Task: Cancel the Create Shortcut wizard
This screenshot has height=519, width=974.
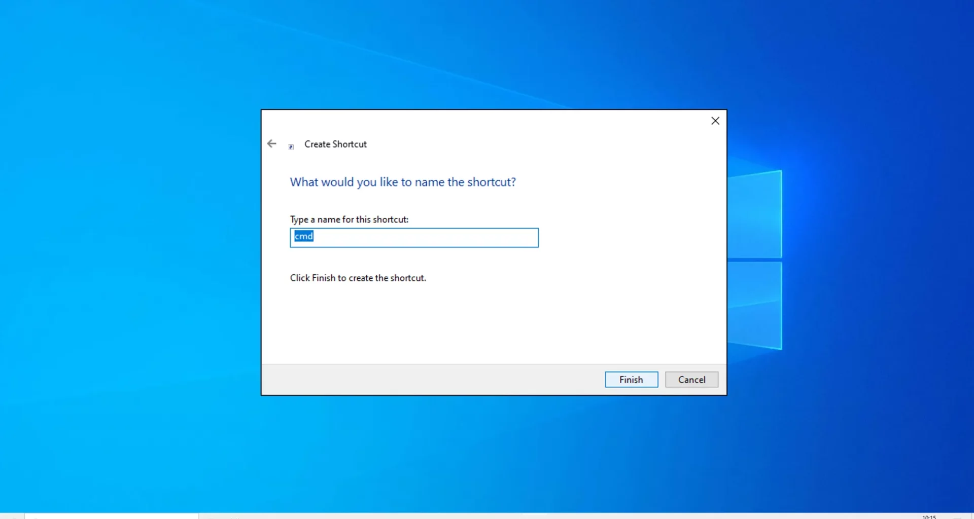Action: click(x=691, y=380)
